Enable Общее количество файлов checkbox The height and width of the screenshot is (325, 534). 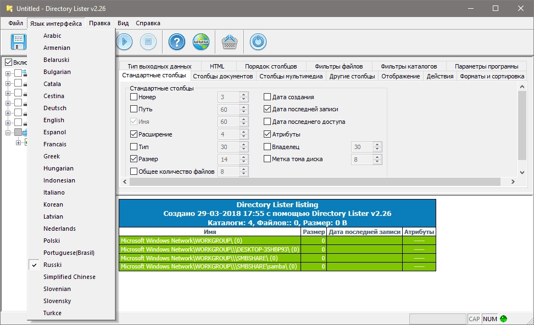coord(134,172)
